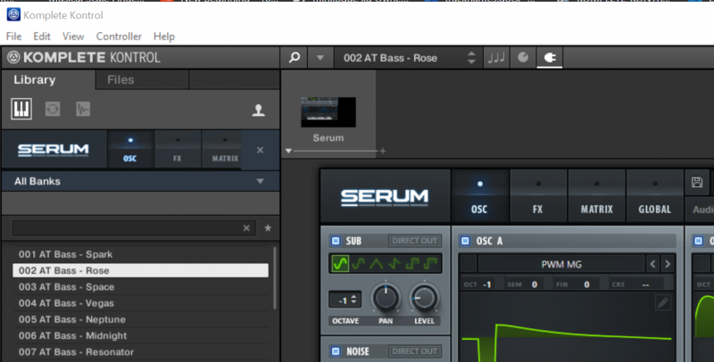Toggle the OSC A enable switch

(465, 241)
